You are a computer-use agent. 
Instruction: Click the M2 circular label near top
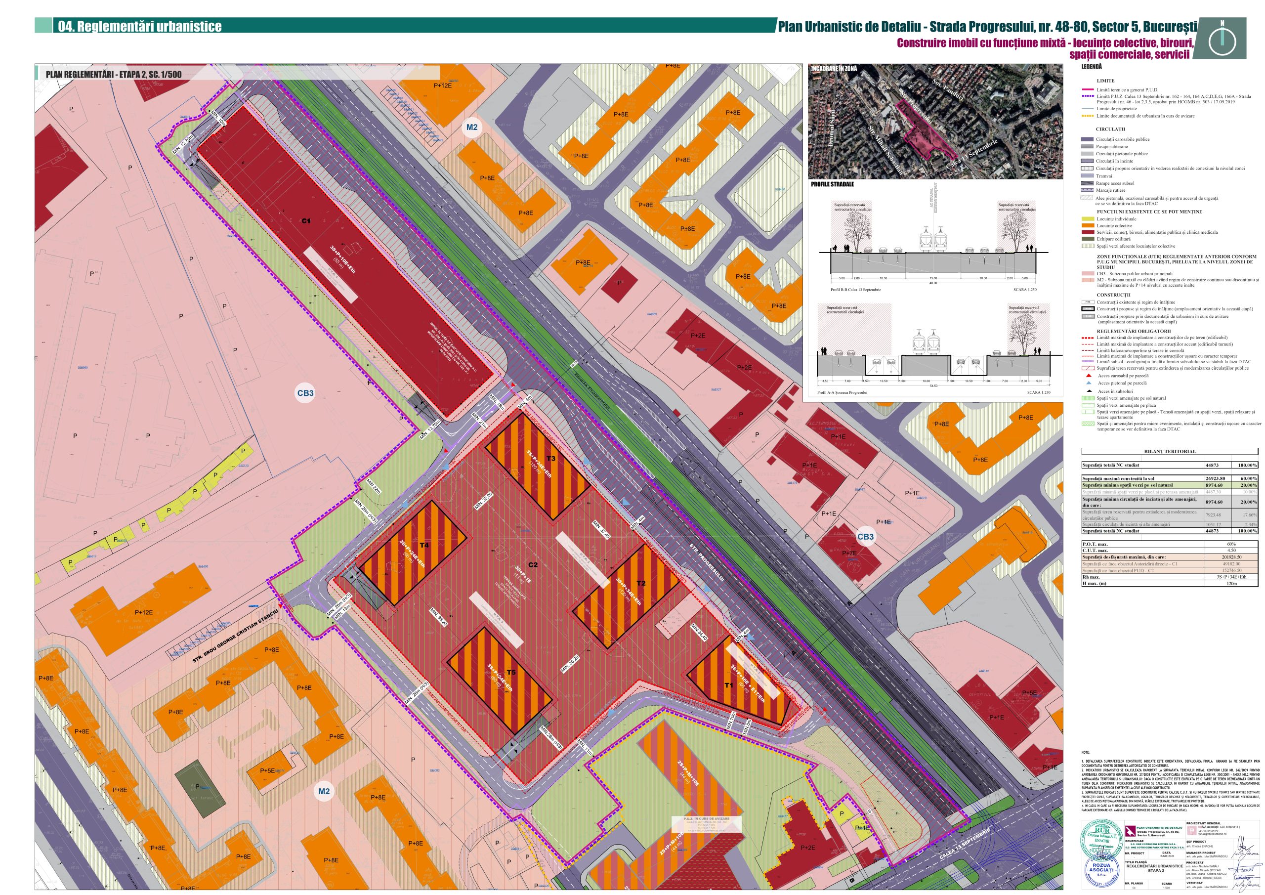471,128
